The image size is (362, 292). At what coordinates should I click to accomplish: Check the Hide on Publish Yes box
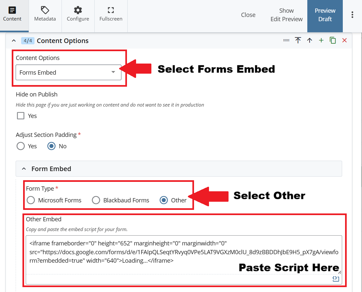click(x=21, y=116)
